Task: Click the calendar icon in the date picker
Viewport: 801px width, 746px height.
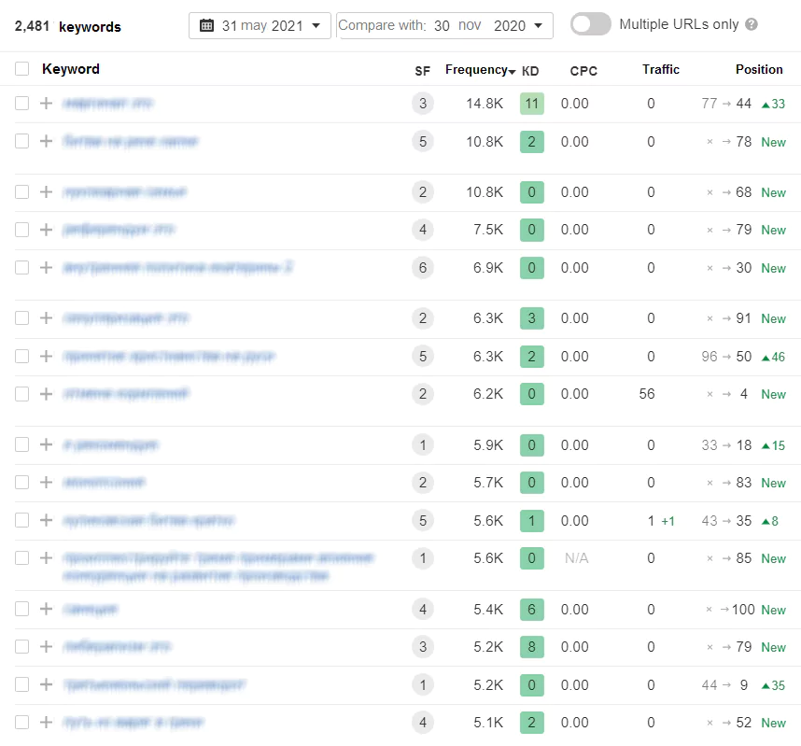Action: pos(207,26)
